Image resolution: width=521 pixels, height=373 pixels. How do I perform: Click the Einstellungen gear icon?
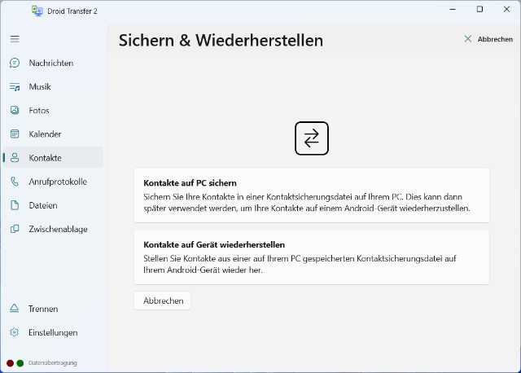pos(15,332)
